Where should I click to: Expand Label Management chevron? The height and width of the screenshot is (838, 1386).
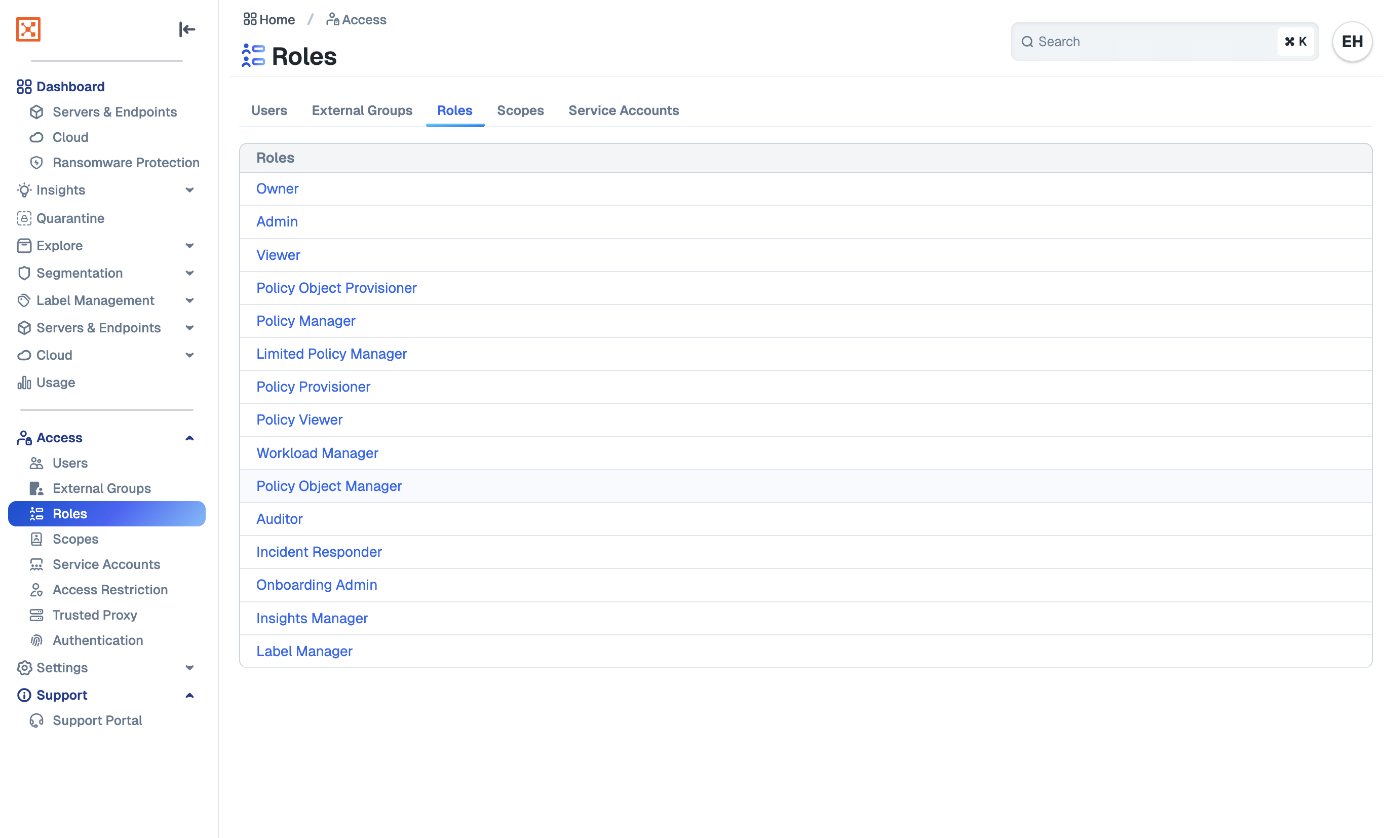point(189,300)
